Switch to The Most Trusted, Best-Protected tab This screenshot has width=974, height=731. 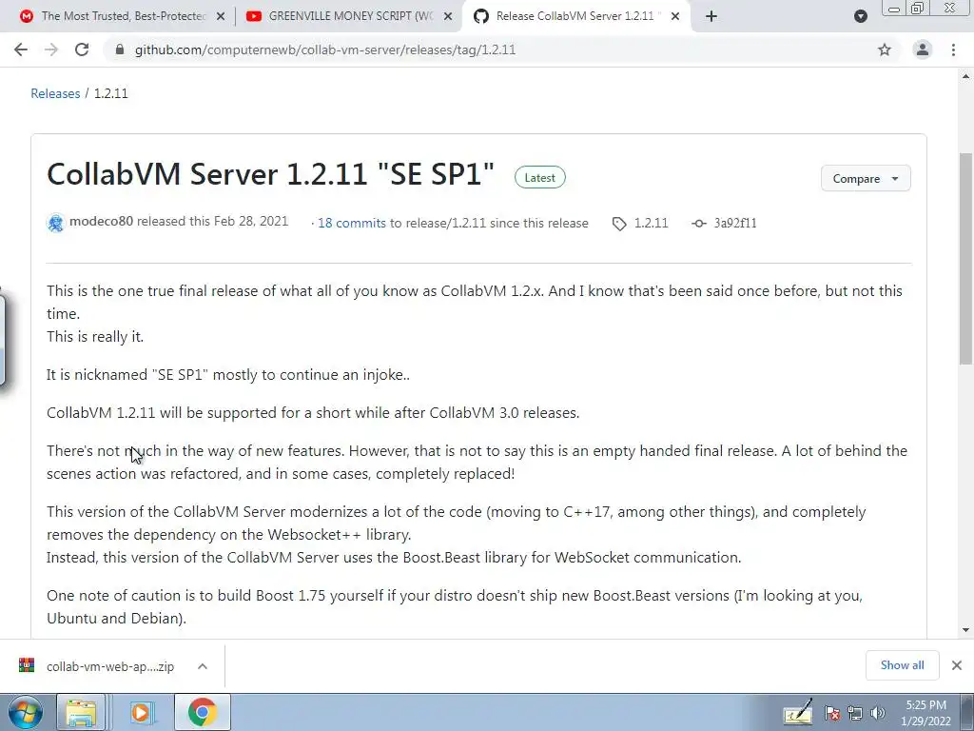(x=123, y=16)
